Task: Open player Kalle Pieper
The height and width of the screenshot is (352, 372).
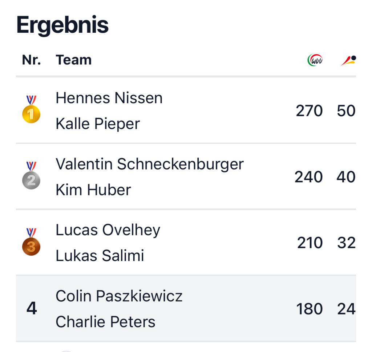Action: click(98, 124)
